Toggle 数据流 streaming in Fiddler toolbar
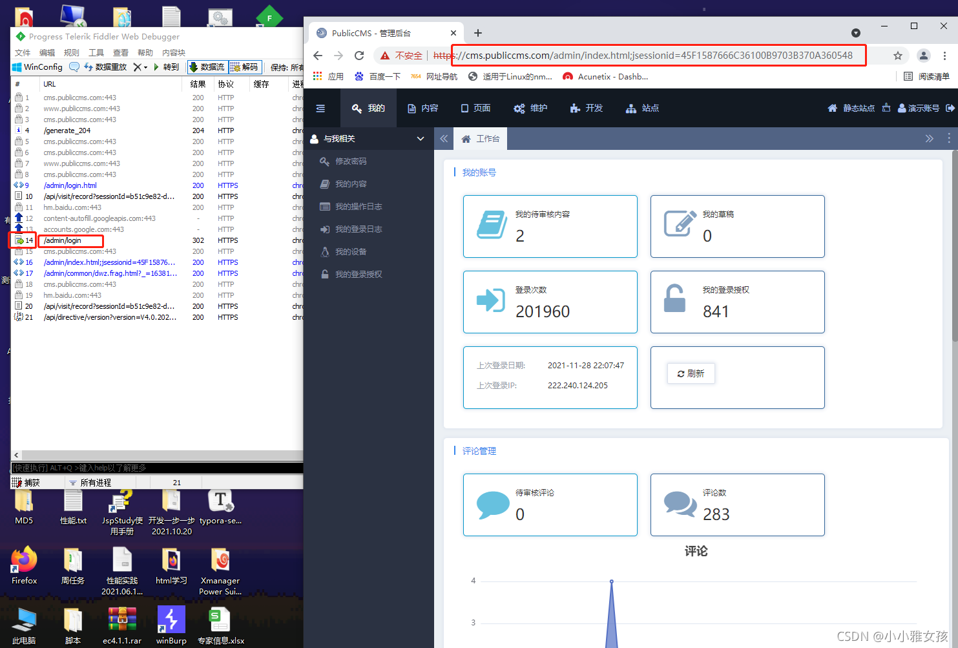The width and height of the screenshot is (958, 648). (207, 67)
